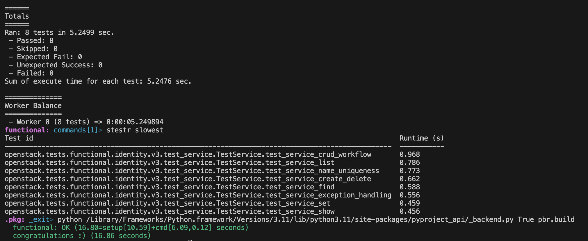The height and width of the screenshot is (241, 588).
Task: Click the runtime value 0.459
Action: 409,203
